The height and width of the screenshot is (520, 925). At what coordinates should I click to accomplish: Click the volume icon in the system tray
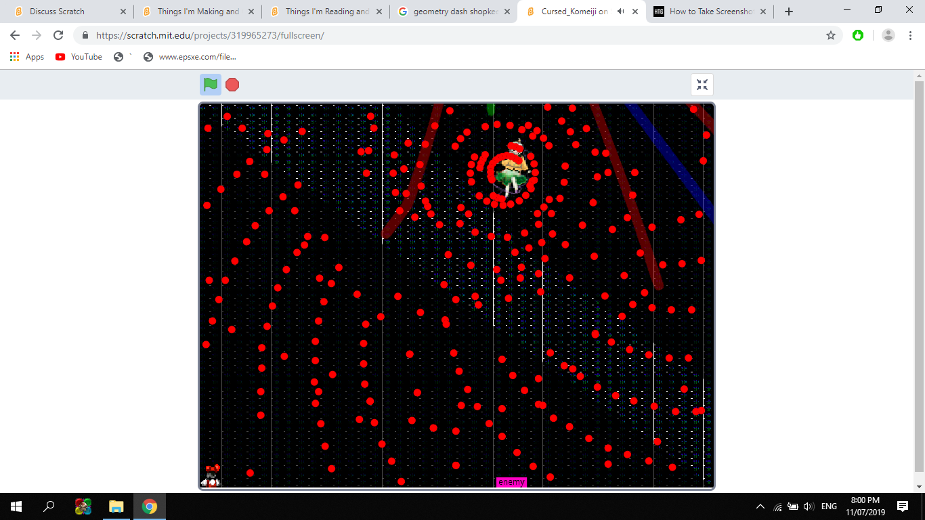coord(808,506)
